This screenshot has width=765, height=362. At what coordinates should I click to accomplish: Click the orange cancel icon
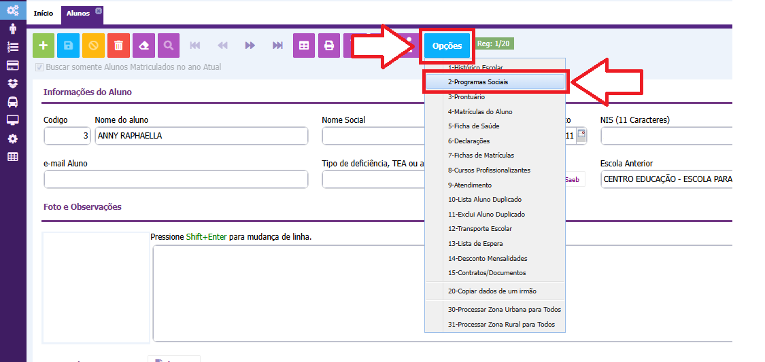click(x=93, y=46)
